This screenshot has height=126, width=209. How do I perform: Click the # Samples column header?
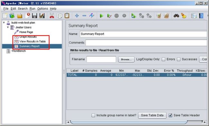point(90,71)
